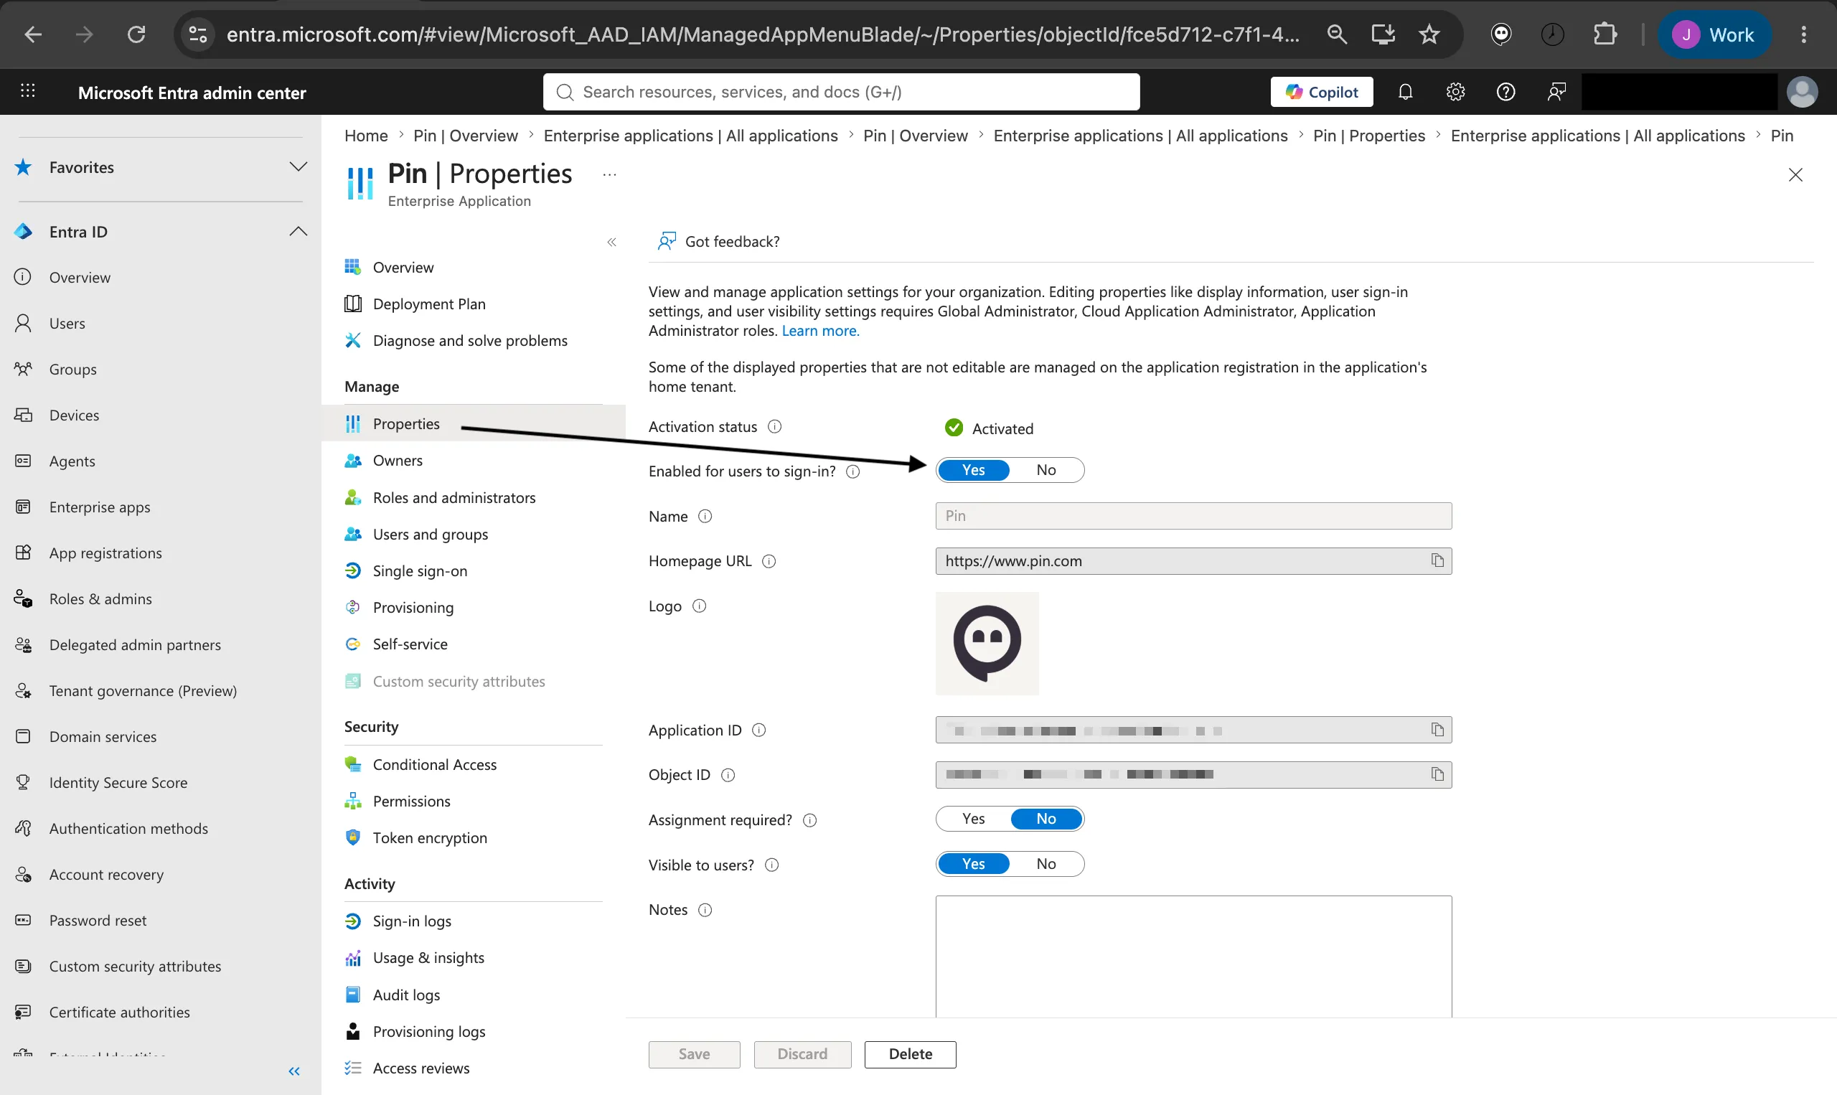This screenshot has height=1095, width=1837.
Task: Open portal settings gear icon
Action: (1455, 92)
